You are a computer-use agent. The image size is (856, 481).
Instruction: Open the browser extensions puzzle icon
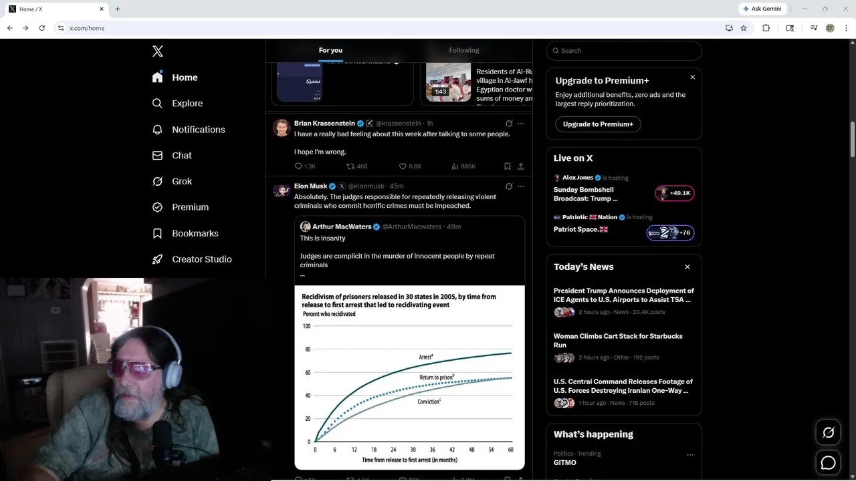pos(766,28)
